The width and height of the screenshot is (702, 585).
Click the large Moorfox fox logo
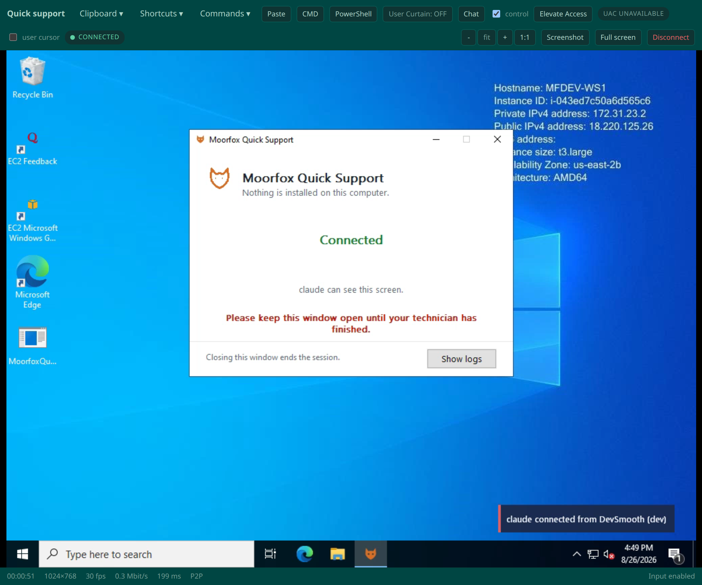pyautogui.click(x=219, y=178)
